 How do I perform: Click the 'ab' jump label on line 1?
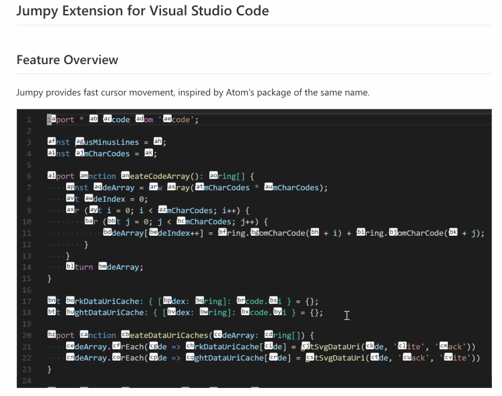pos(94,120)
